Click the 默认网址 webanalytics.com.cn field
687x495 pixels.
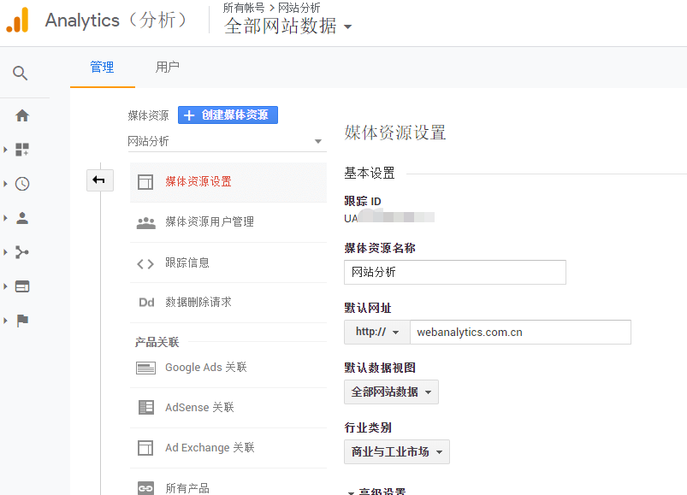(x=520, y=333)
